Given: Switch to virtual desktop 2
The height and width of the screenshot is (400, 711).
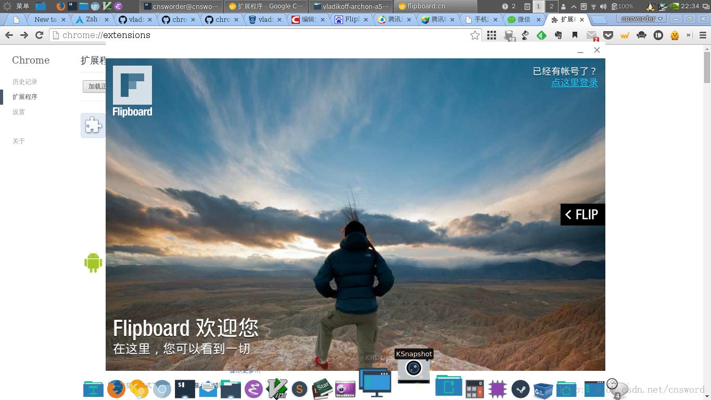Looking at the screenshot, I should (551, 6).
